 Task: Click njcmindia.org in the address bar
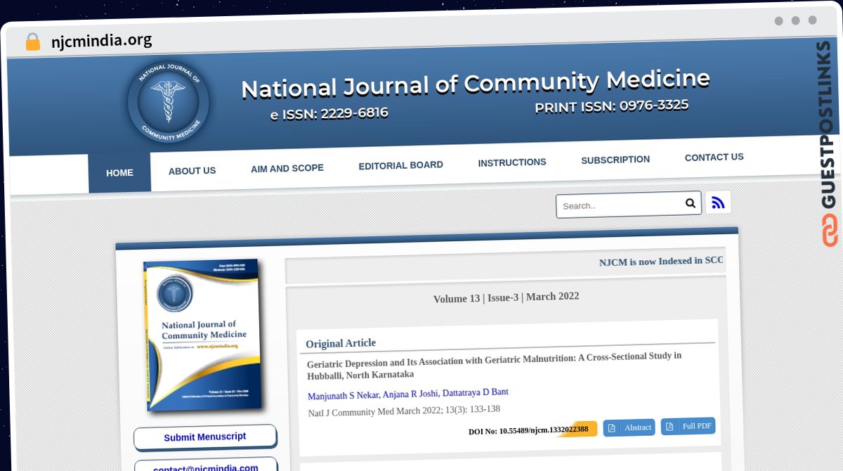point(102,41)
